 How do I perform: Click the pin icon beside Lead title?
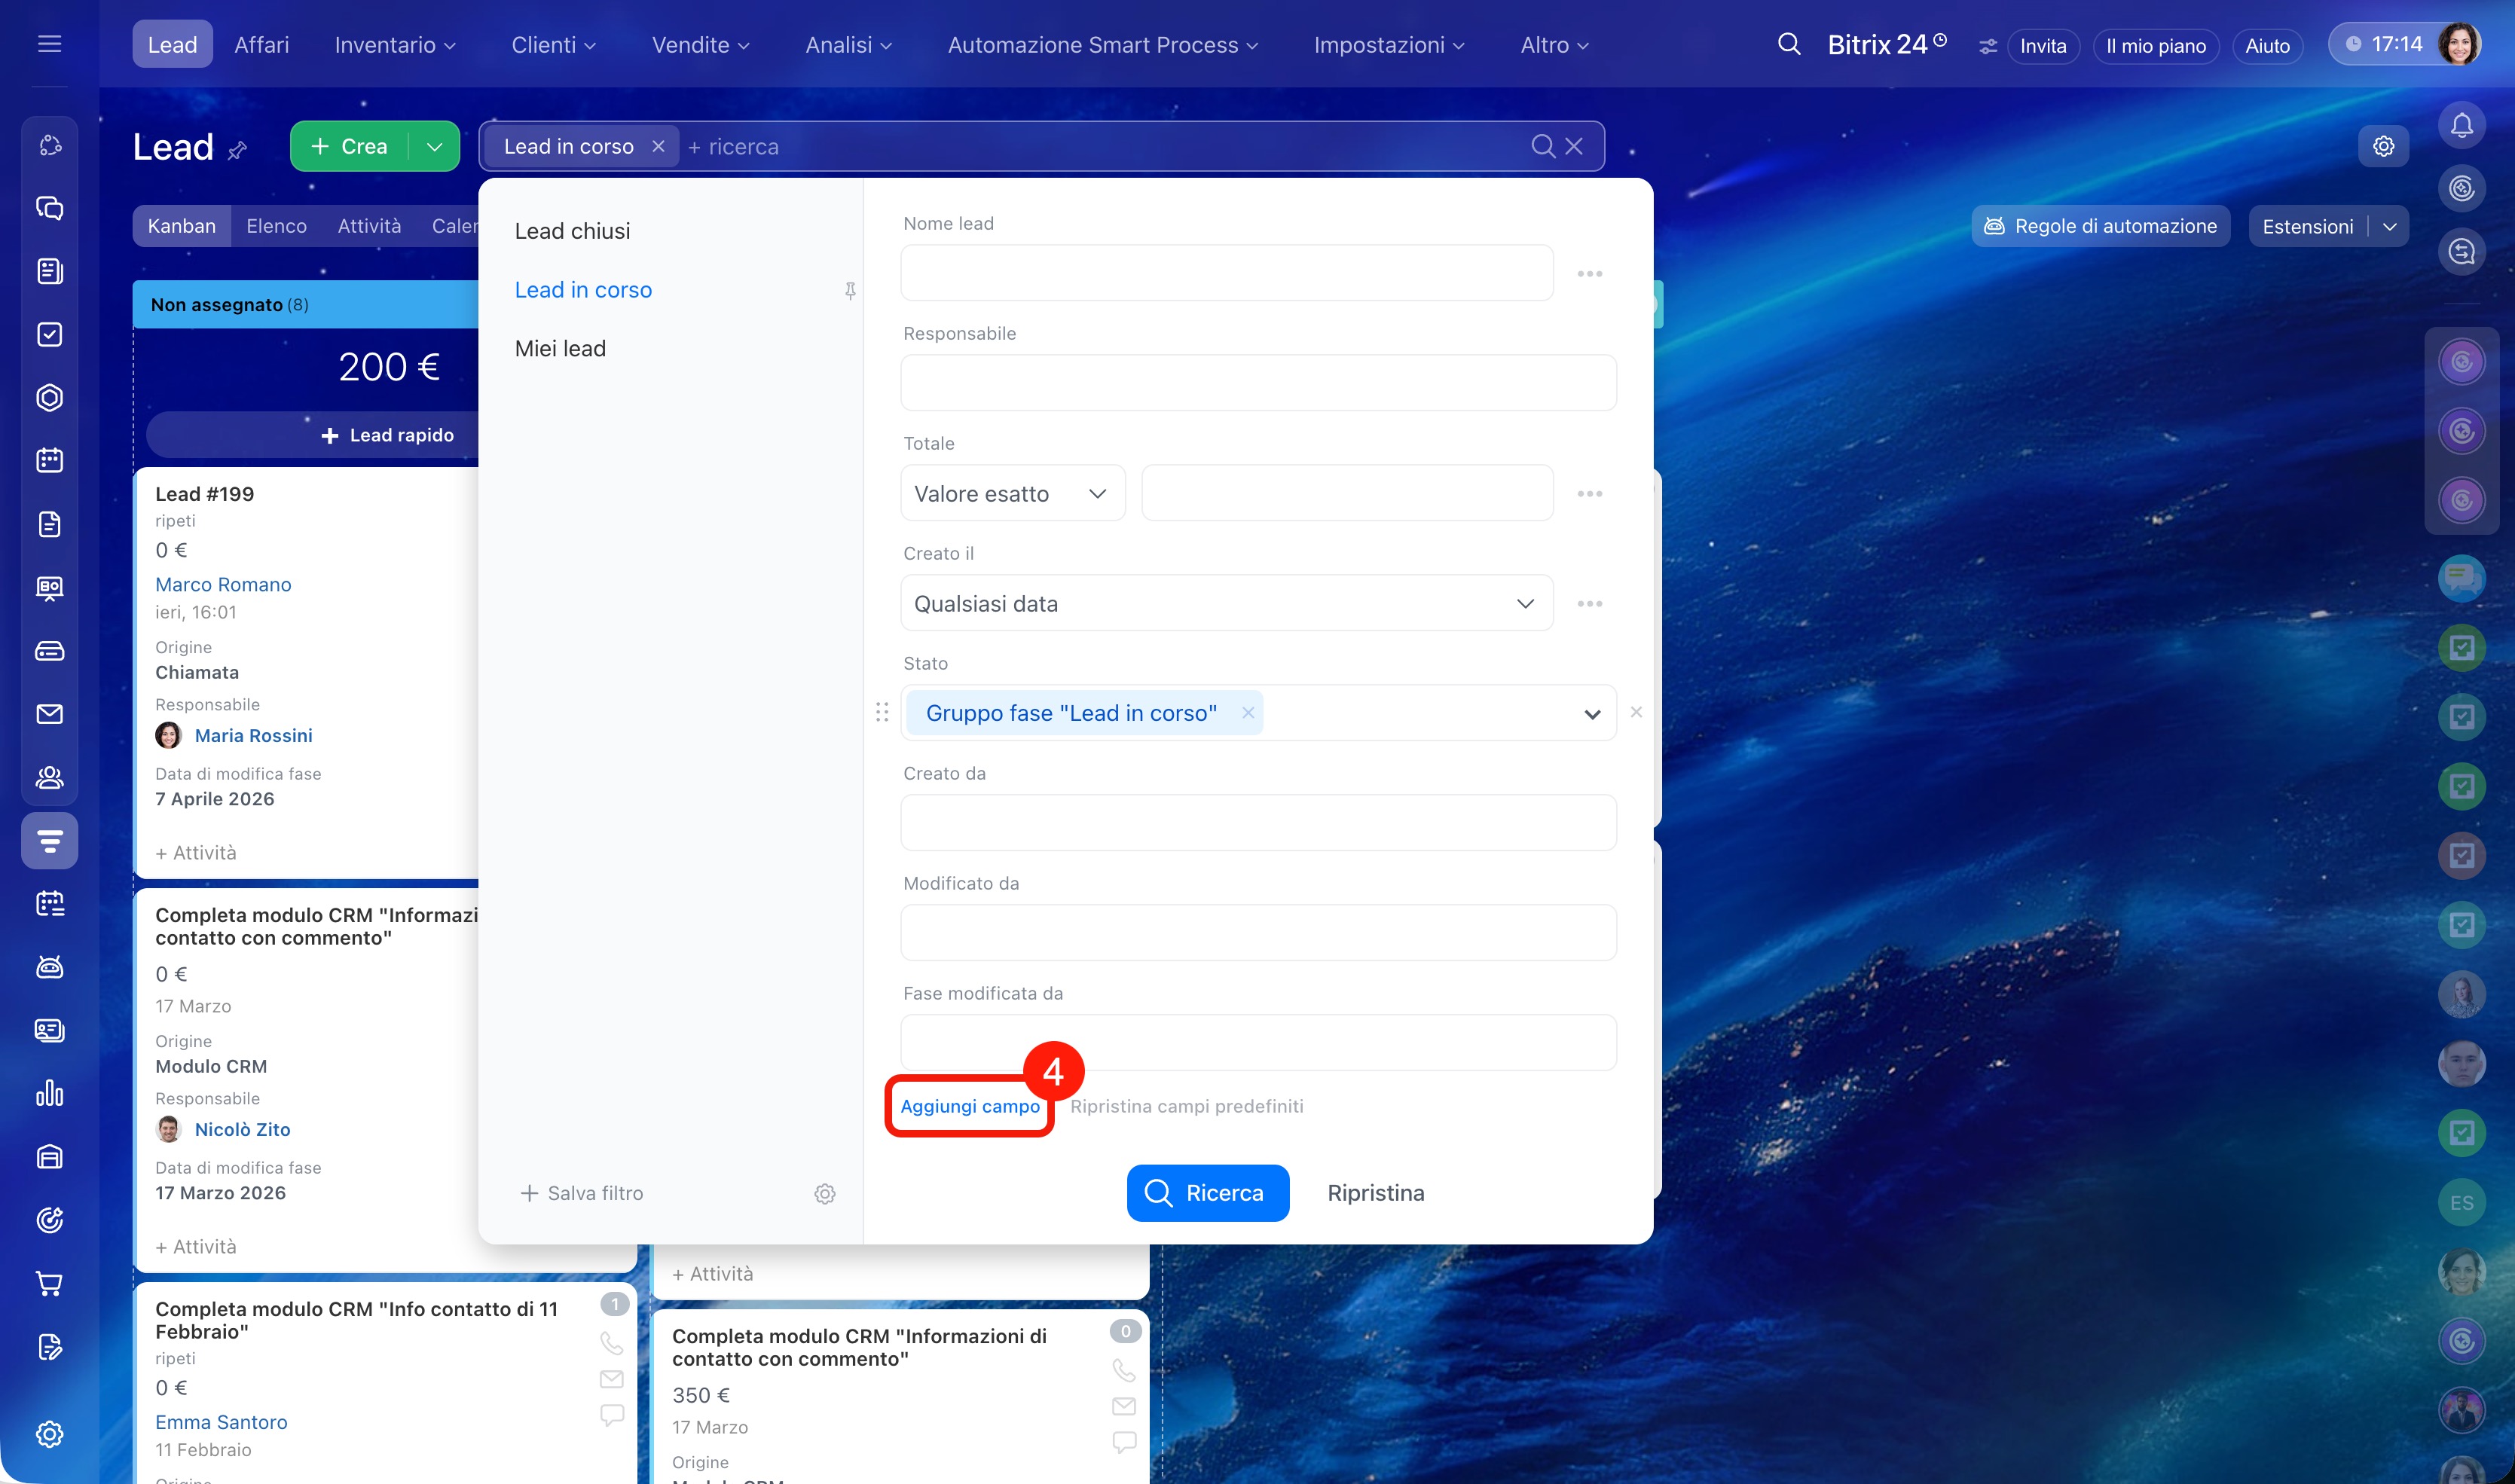click(237, 151)
